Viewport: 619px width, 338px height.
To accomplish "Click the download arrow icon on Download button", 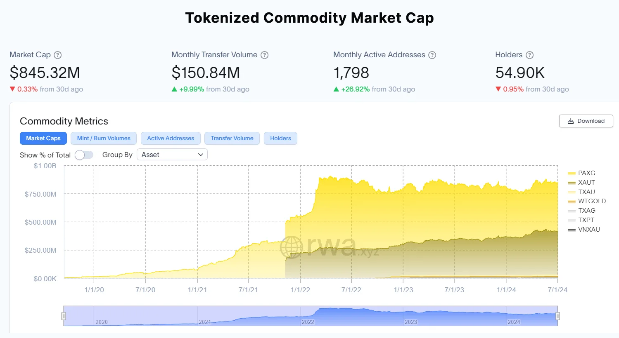I will 571,121.
